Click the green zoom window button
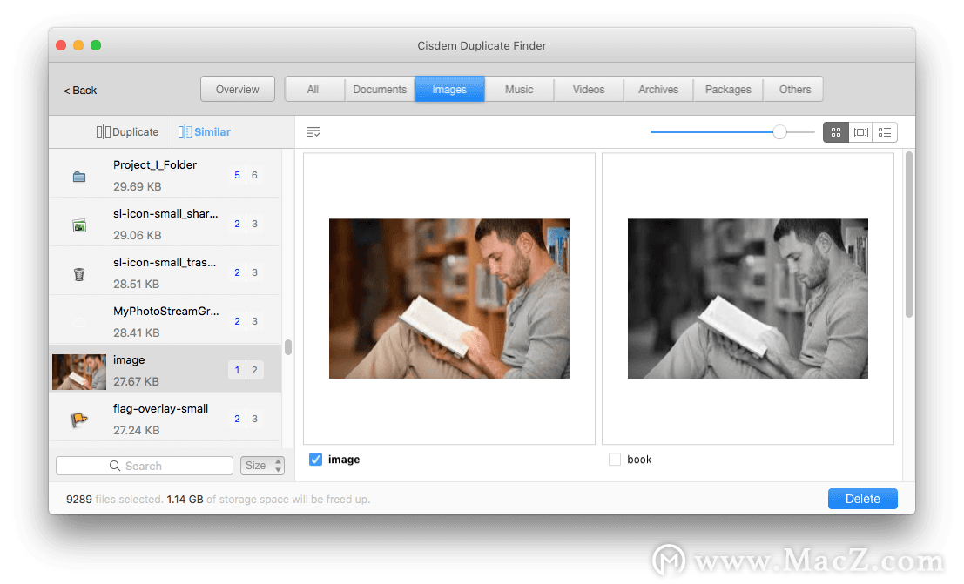964x584 pixels. point(96,45)
